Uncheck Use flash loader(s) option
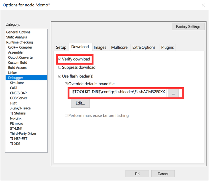This screenshot has height=181, width=209. click(60, 76)
